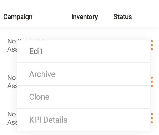Screen dimensions: 159x135
Task: Open the first row's three-dot menu icon
Action: point(152,45)
